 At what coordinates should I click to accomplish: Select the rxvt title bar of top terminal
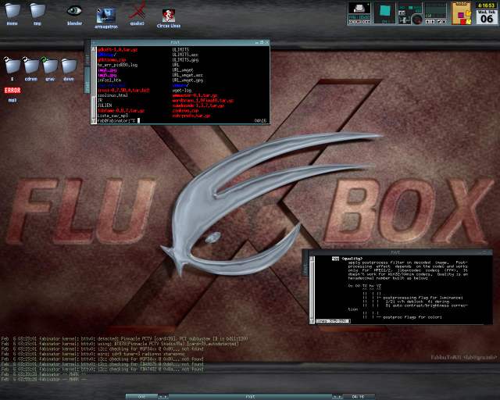180,42
